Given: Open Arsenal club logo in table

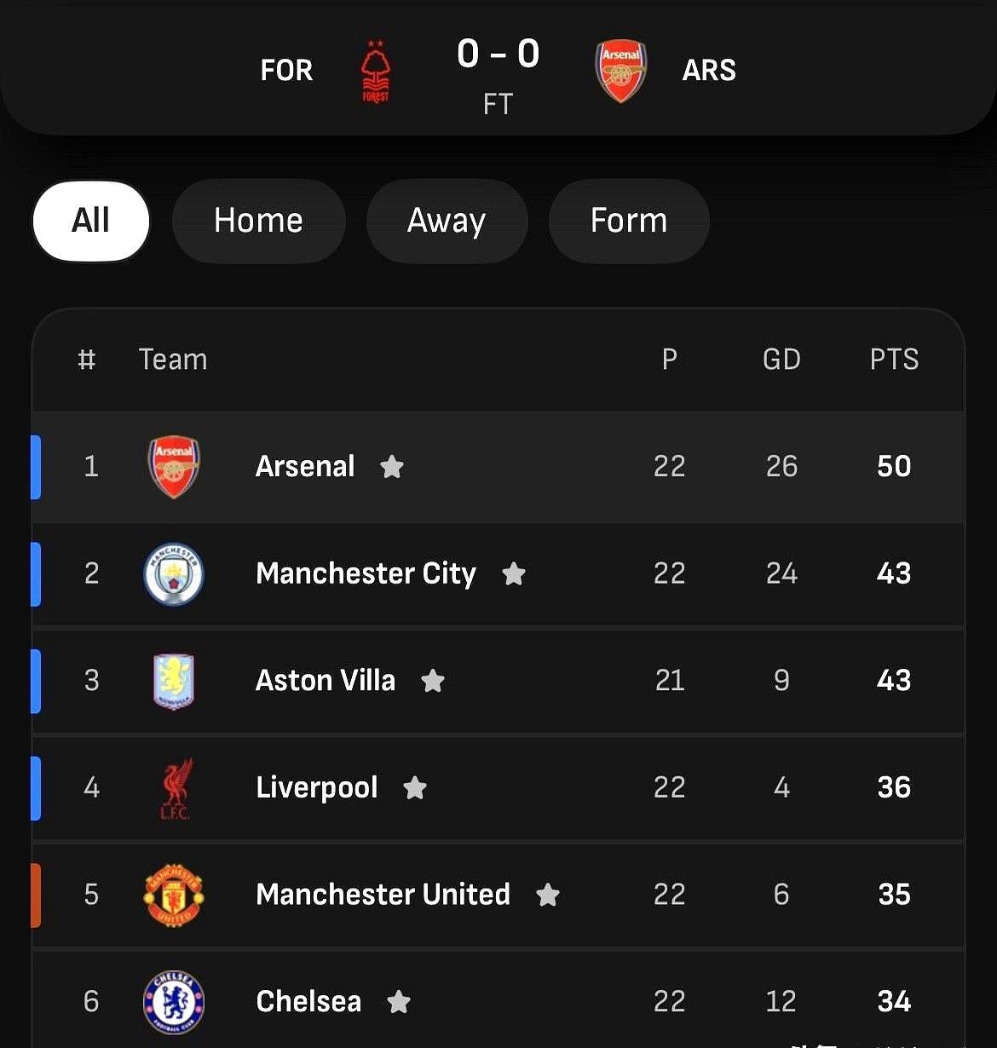Looking at the screenshot, I should point(174,467).
